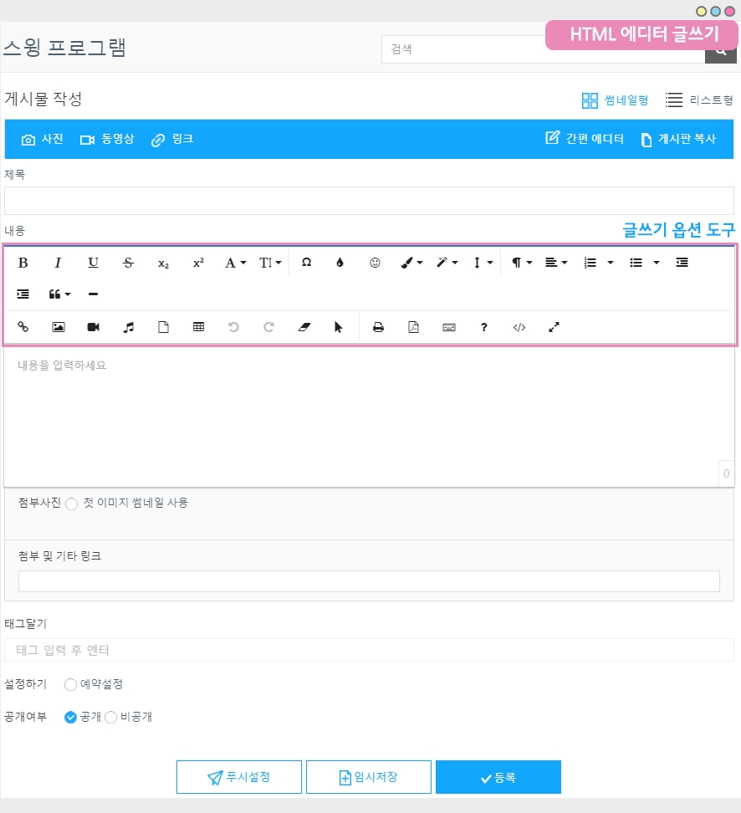Screen dimensions: 741x813
Task: Click the insert link chain icon
Action: click(23, 328)
